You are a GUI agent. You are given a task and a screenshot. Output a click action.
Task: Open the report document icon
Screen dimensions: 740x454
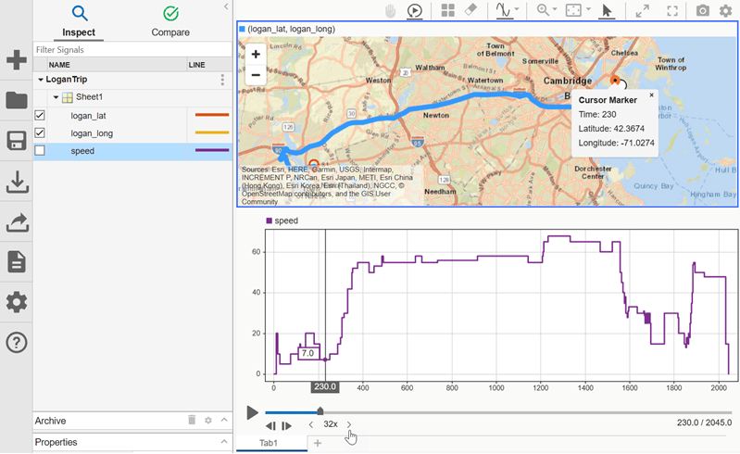[17, 262]
